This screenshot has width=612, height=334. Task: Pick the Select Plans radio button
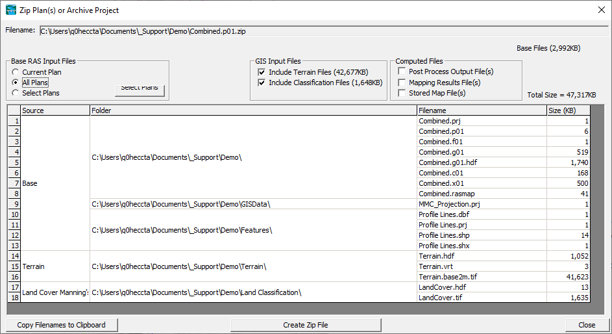(x=15, y=93)
